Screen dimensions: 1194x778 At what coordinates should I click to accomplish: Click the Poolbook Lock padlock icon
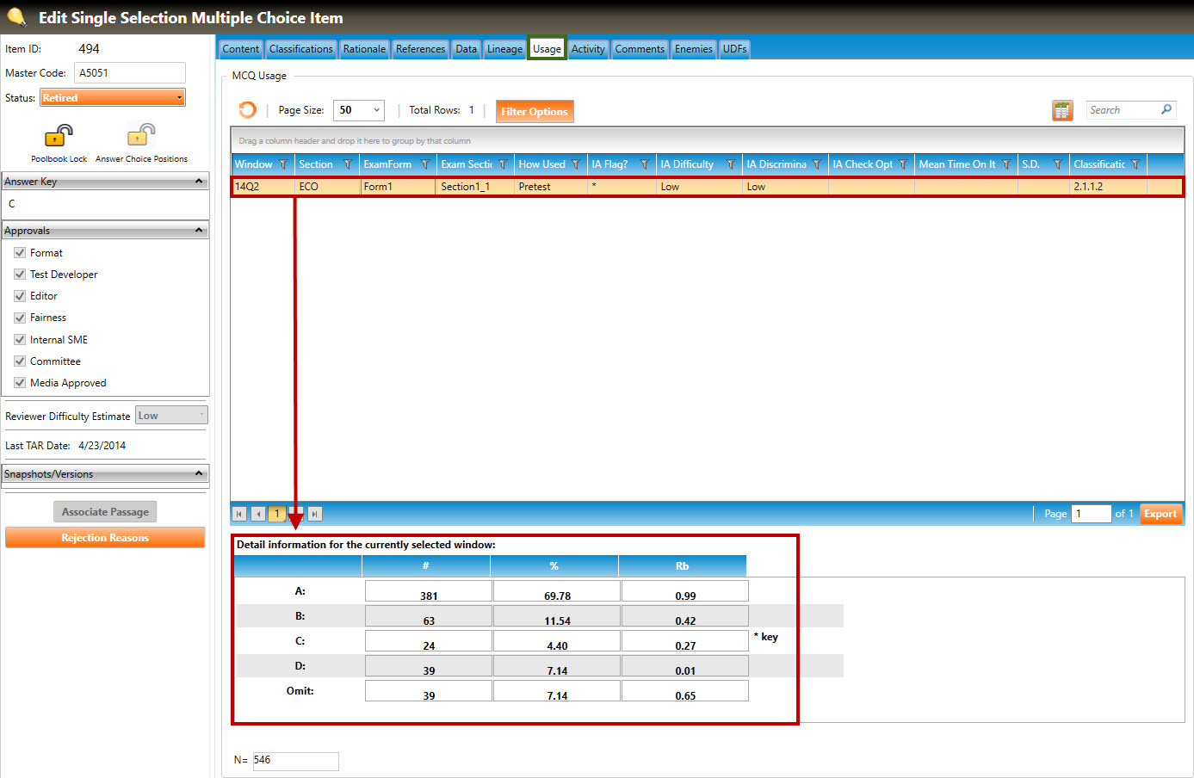tap(59, 136)
